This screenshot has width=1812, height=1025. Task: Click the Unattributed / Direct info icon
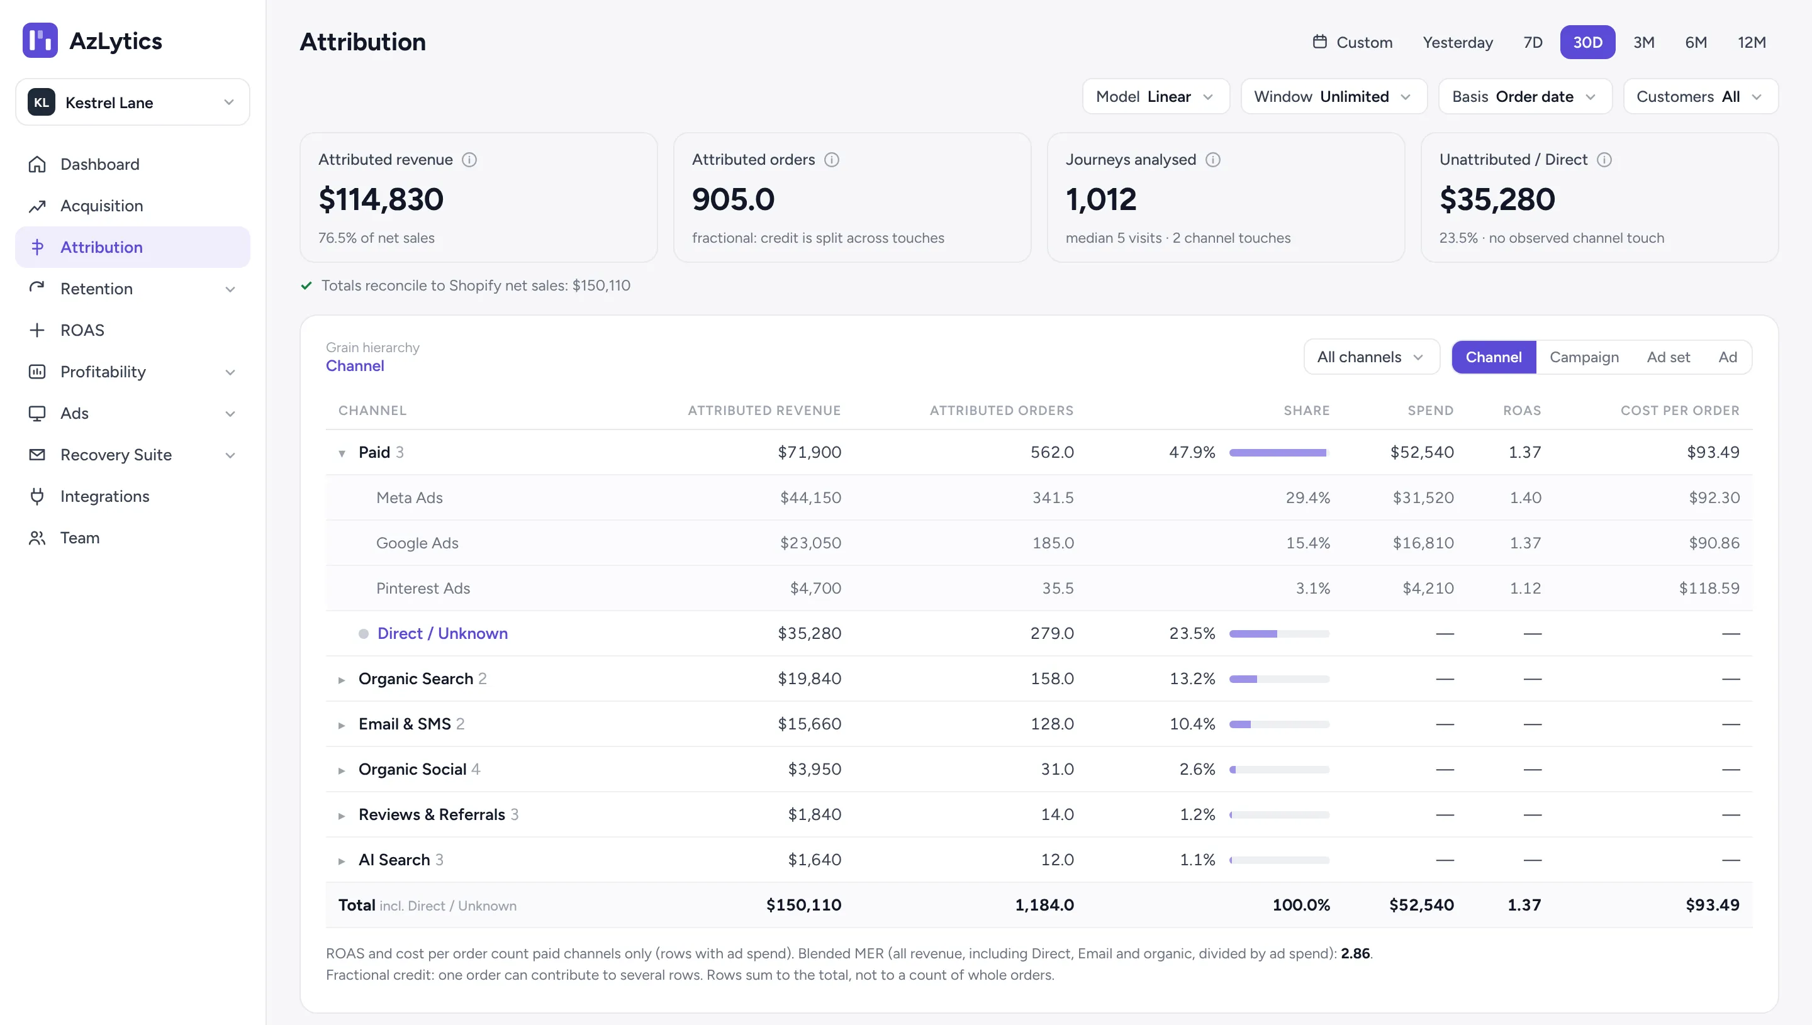pyautogui.click(x=1604, y=160)
